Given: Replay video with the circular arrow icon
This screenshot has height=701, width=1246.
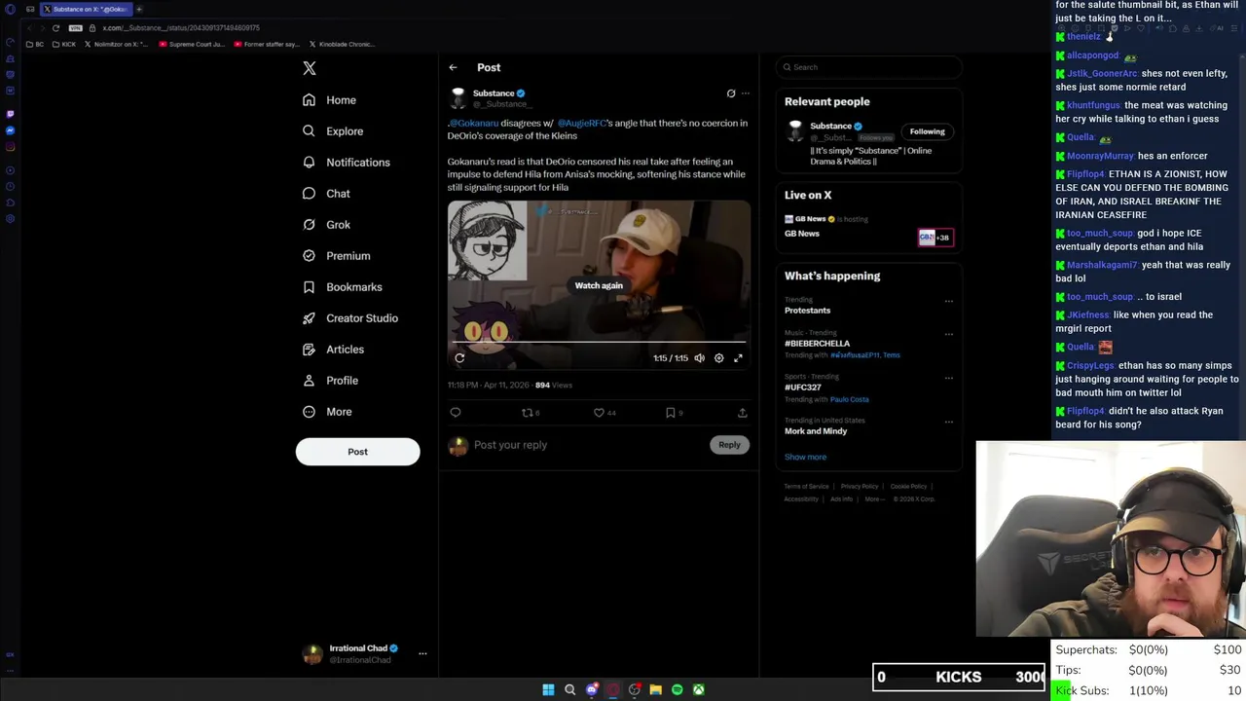Looking at the screenshot, I should click(x=459, y=358).
